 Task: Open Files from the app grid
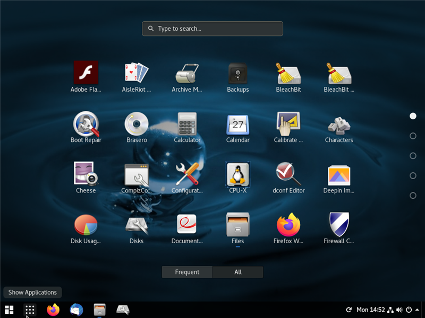click(237, 228)
